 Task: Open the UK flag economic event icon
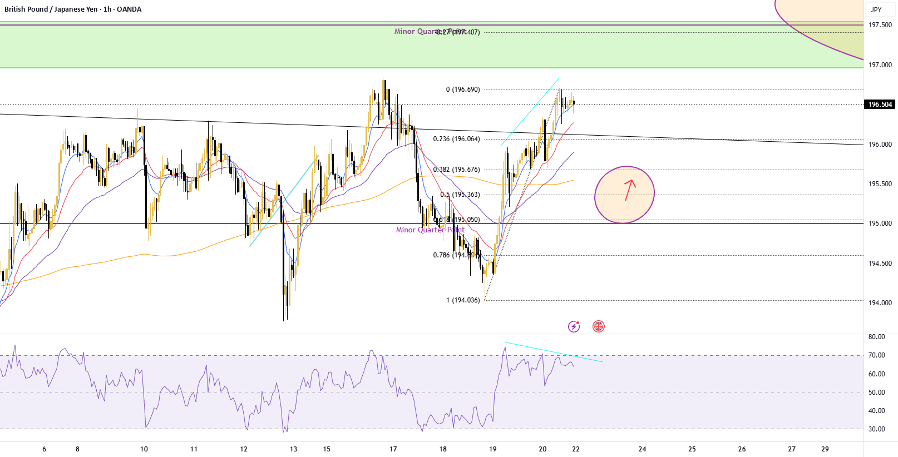[598, 326]
